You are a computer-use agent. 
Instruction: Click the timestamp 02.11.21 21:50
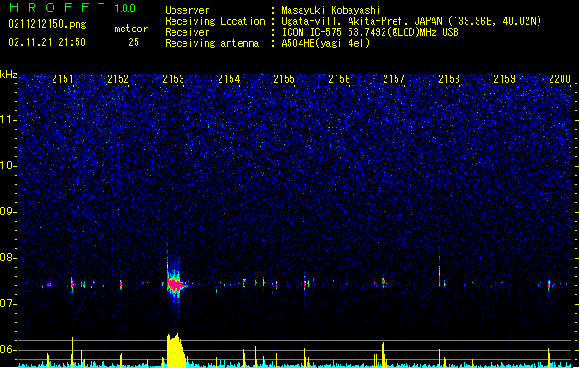click(47, 42)
